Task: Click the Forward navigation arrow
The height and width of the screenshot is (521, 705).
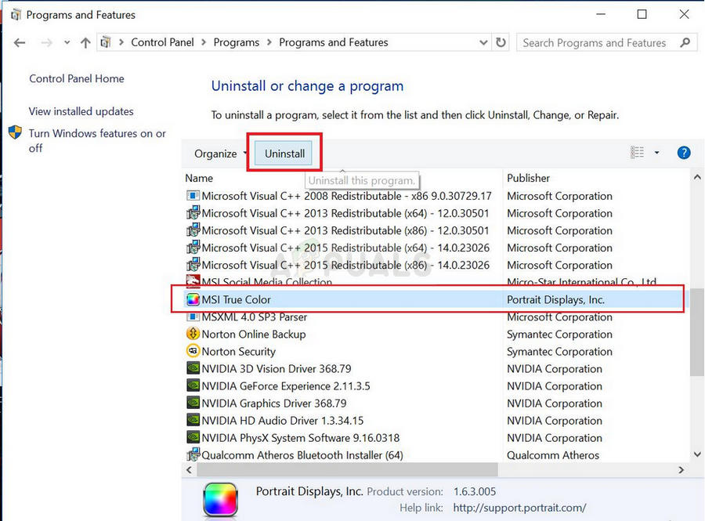Action: (x=46, y=43)
